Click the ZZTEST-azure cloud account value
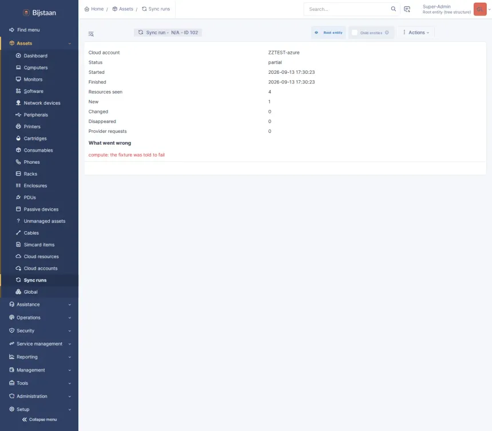 click(x=284, y=53)
